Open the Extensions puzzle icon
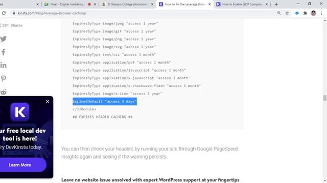This screenshot has height=183, width=327. [x=305, y=13]
